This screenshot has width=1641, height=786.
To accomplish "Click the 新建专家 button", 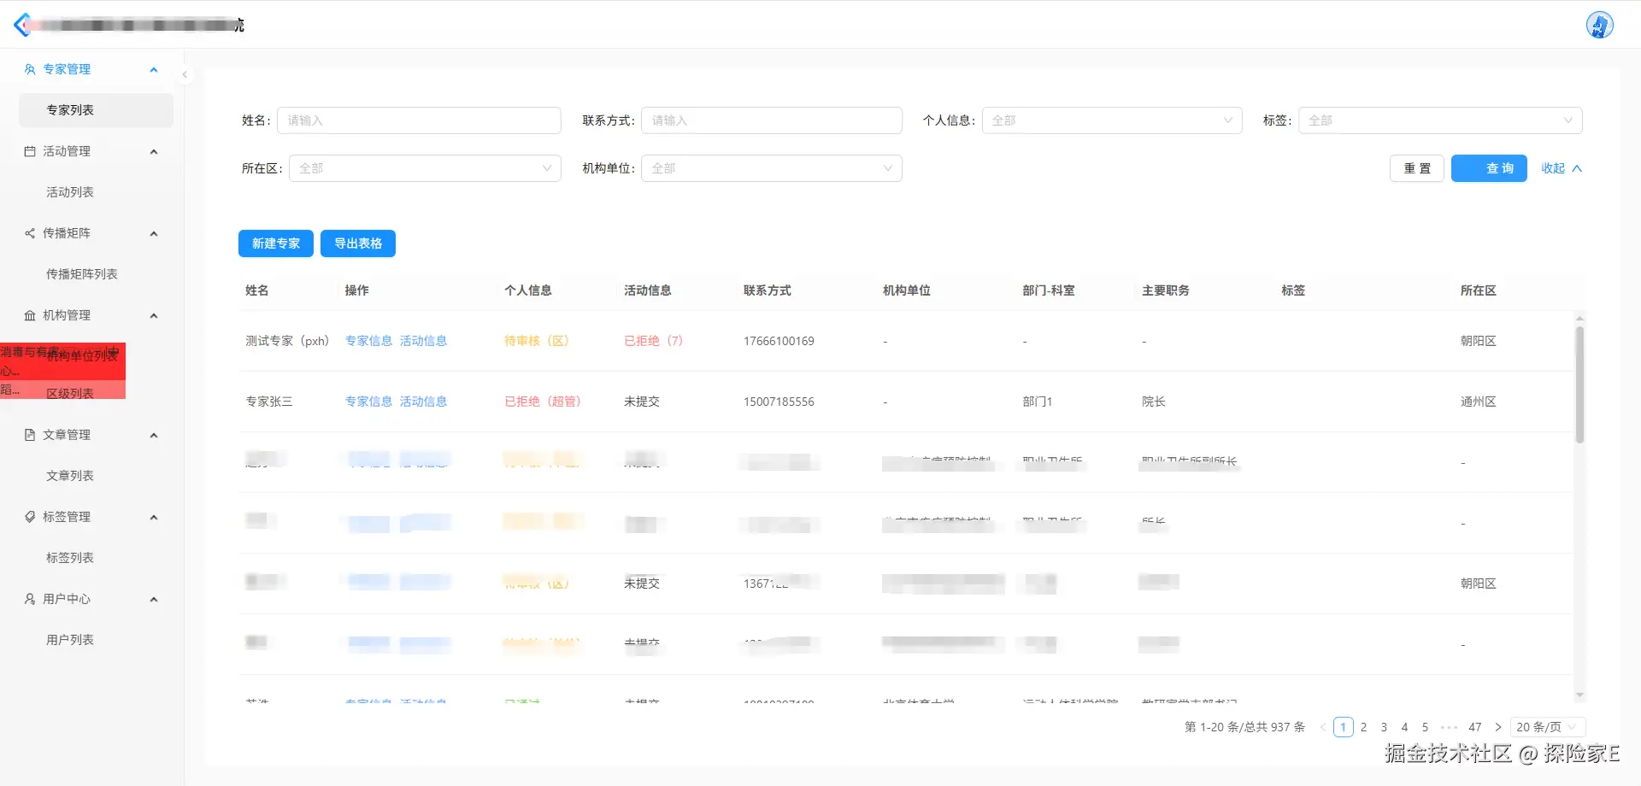I will coord(276,243).
